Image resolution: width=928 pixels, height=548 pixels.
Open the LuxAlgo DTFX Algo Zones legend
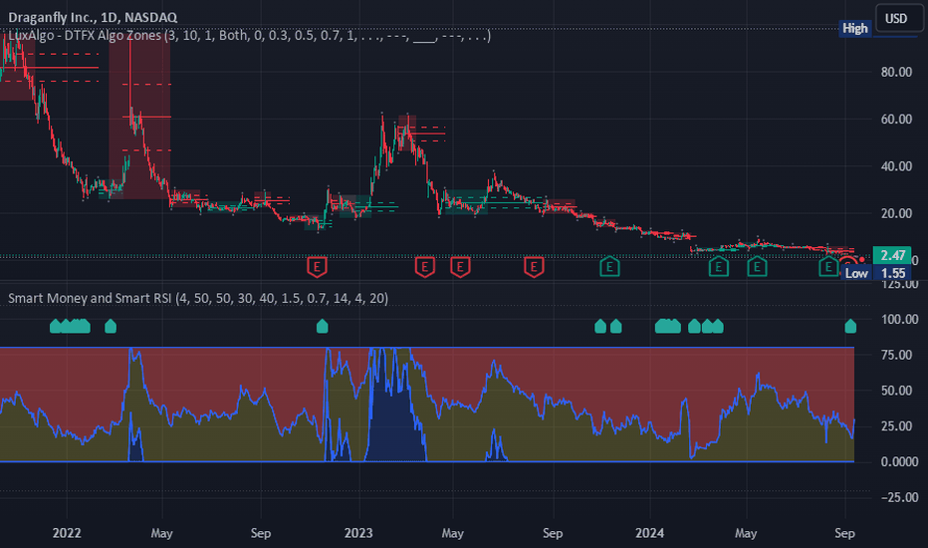249,36
